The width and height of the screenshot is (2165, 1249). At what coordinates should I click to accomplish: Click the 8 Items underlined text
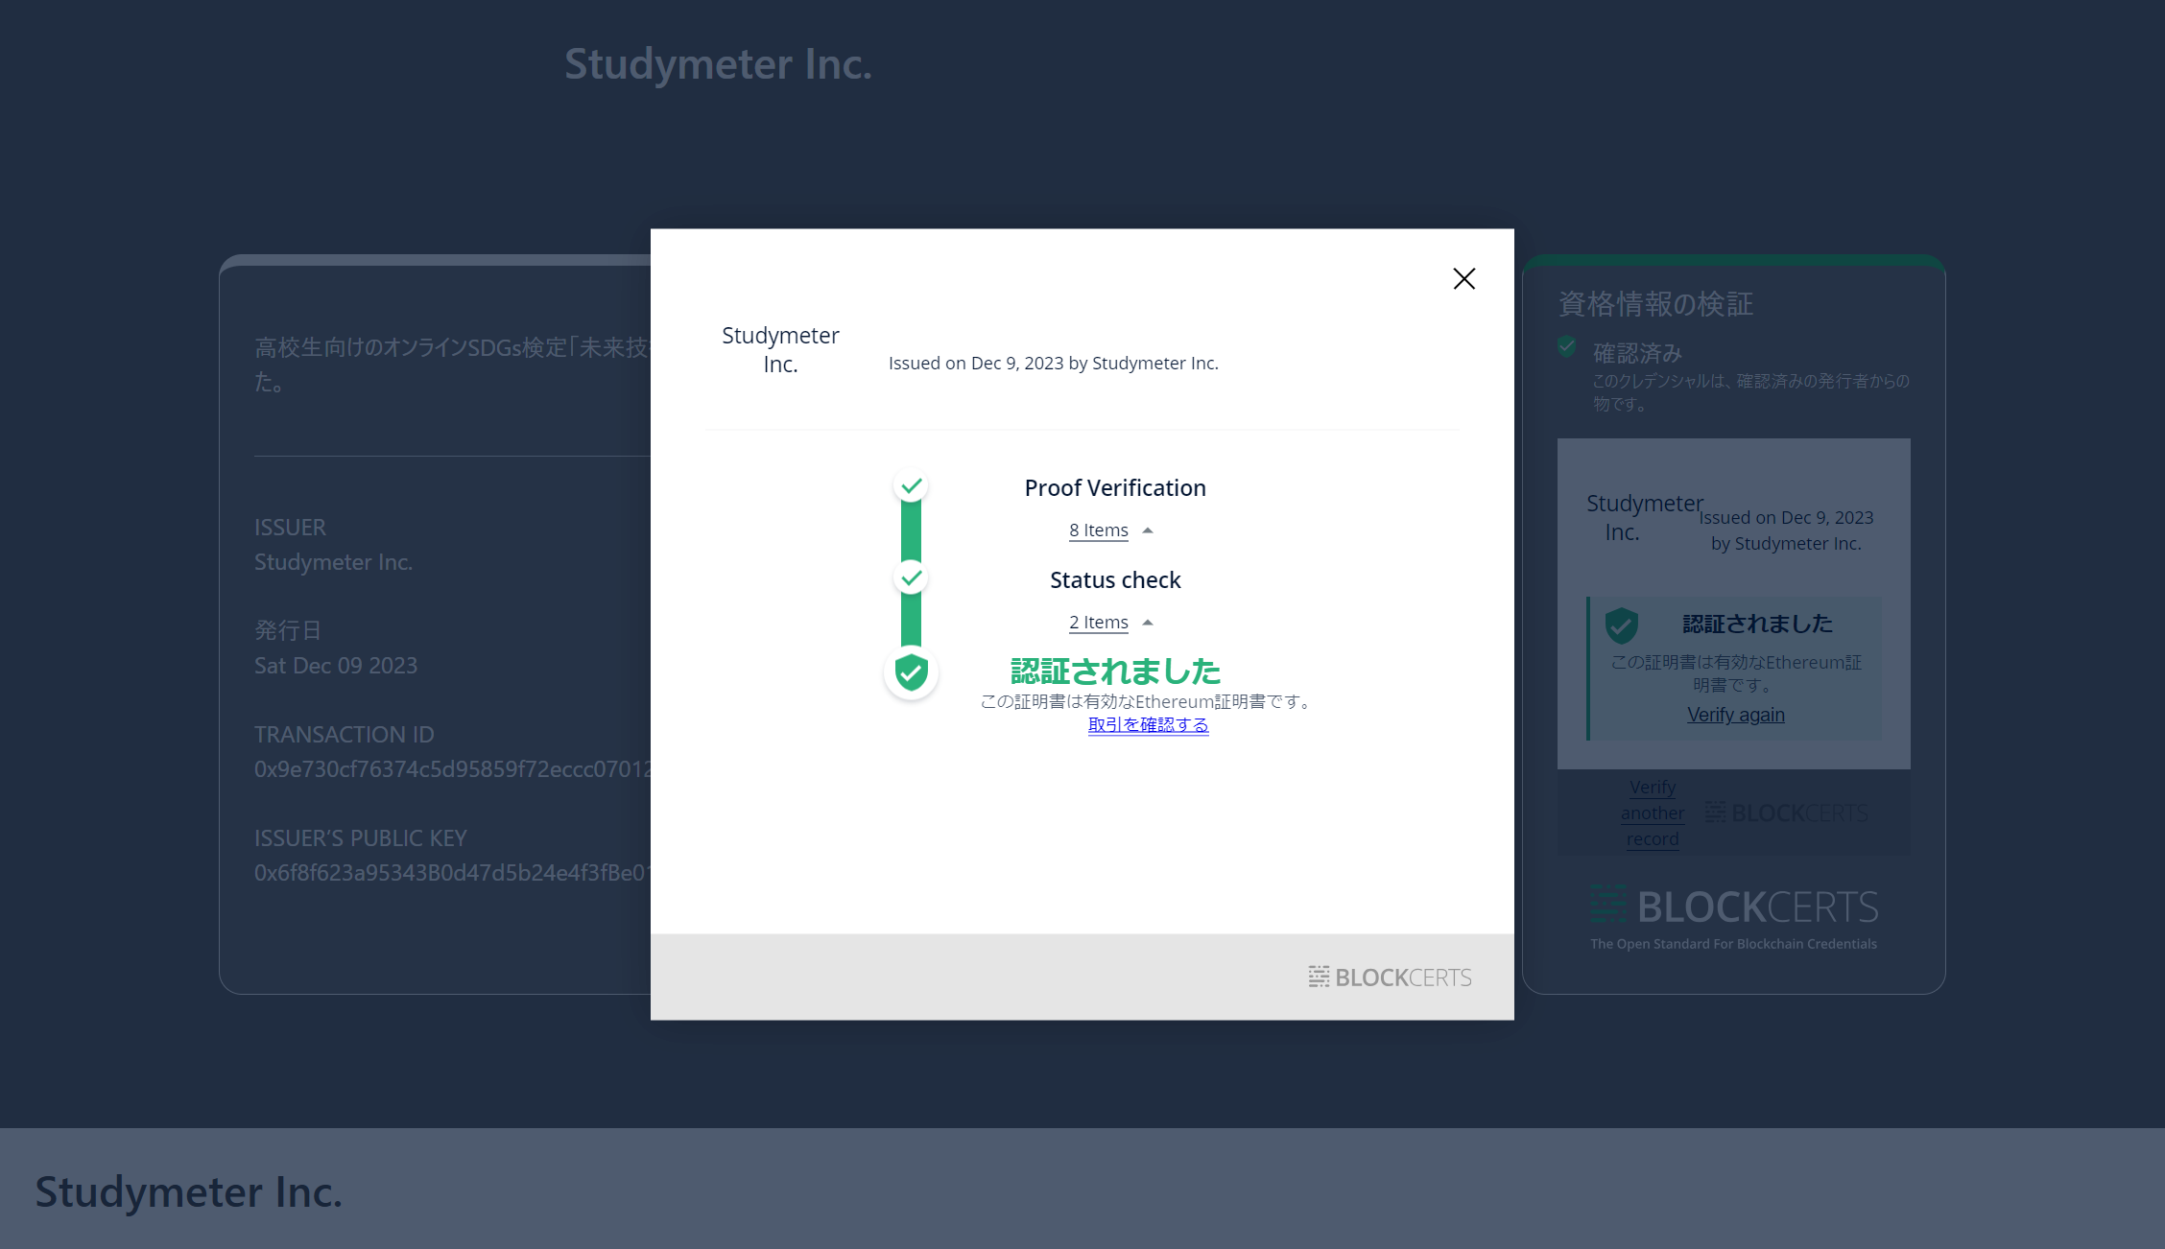pyautogui.click(x=1099, y=530)
